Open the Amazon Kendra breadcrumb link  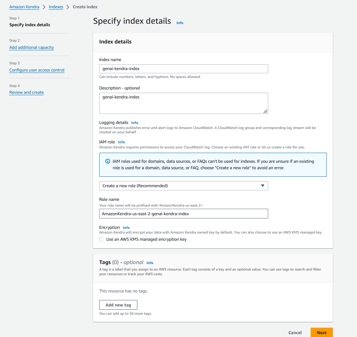24,6
